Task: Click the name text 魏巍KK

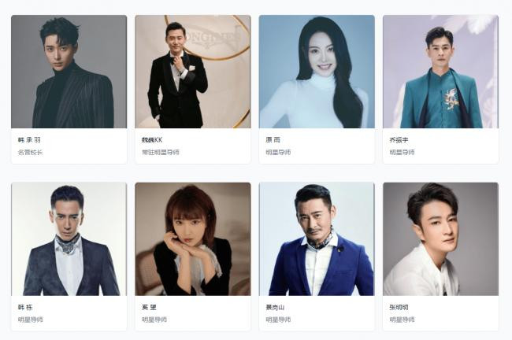Action: (x=152, y=140)
